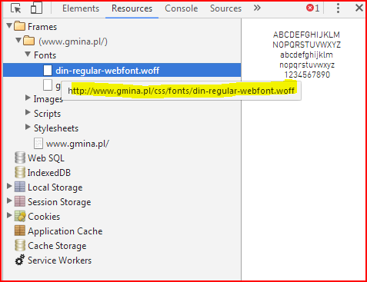The image size is (367, 282).
Task: Open the IndexedDB entry
Action: coord(49,173)
